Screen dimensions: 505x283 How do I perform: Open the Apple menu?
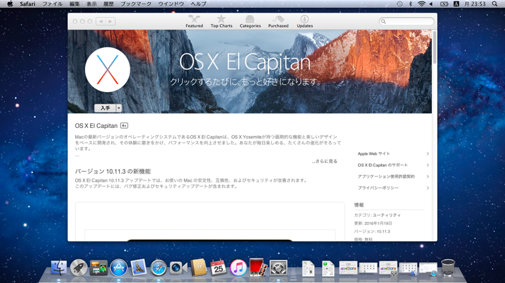(x=10, y=4)
